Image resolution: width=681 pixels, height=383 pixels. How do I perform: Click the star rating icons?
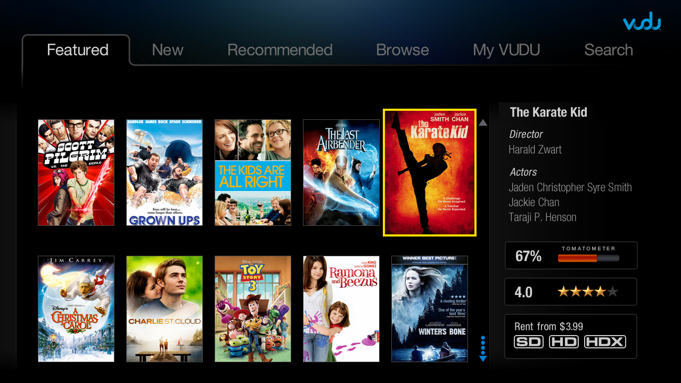click(588, 291)
